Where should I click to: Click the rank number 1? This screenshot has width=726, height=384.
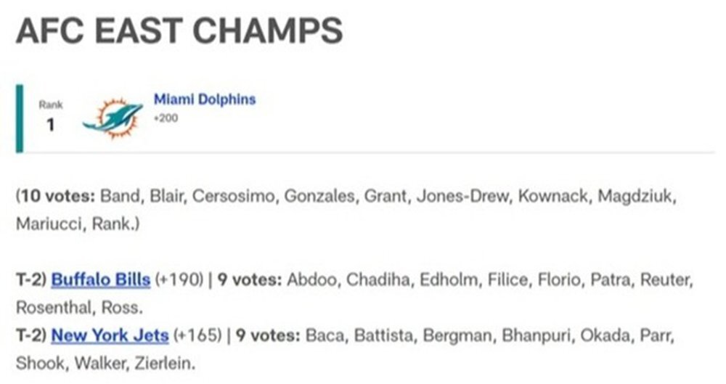tap(51, 125)
